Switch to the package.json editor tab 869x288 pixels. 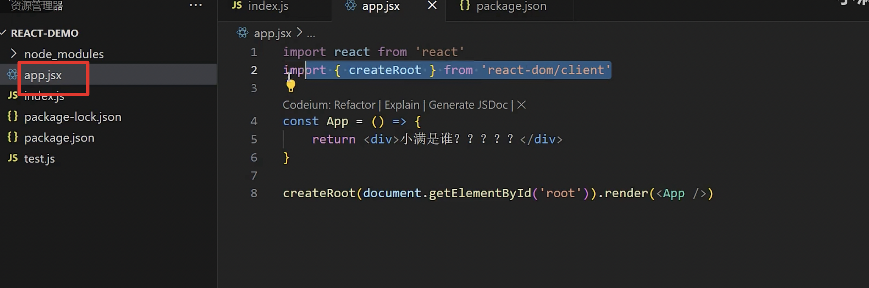point(510,8)
